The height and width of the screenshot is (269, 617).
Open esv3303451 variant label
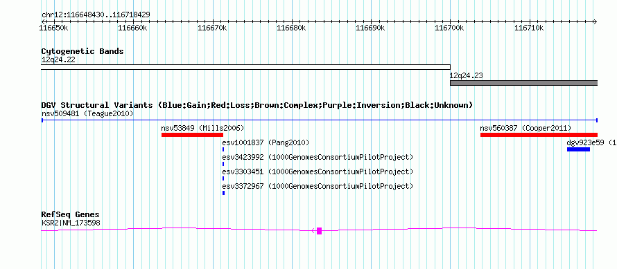point(318,171)
